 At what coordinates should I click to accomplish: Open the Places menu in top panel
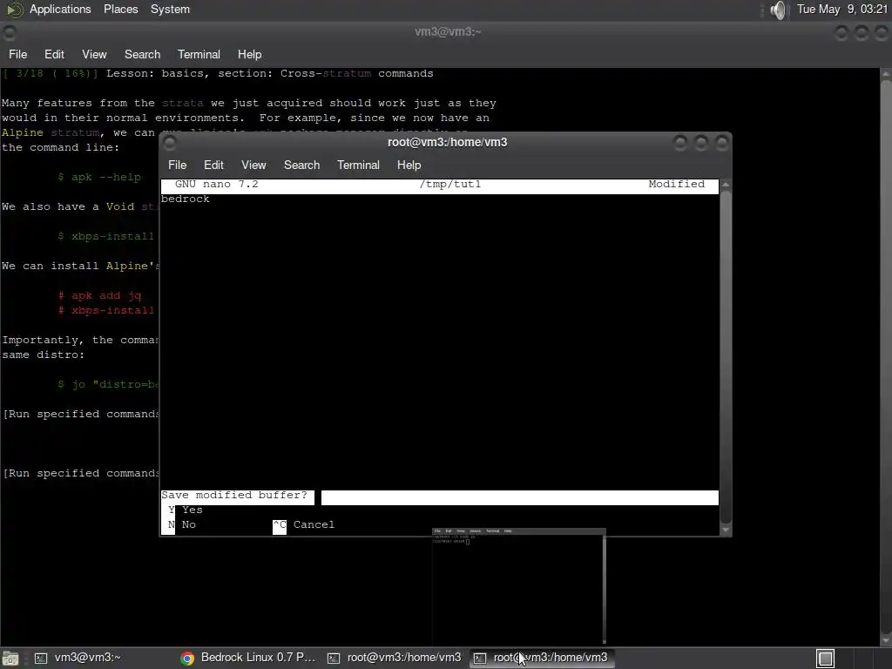tap(120, 9)
